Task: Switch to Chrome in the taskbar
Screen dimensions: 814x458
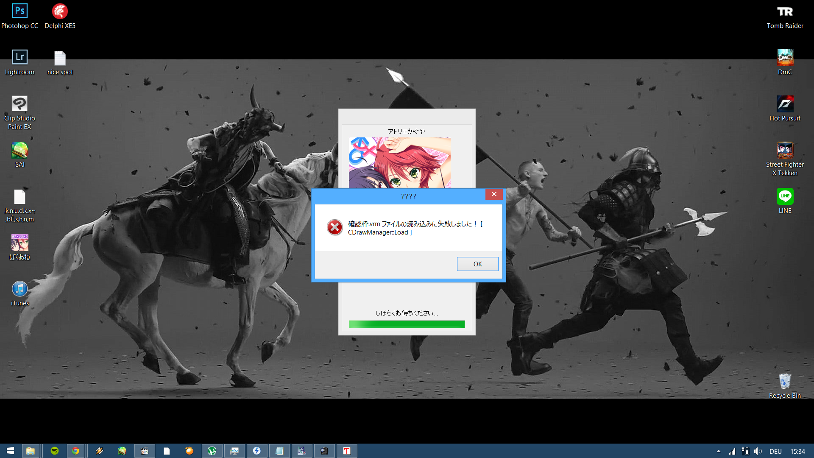Action: coord(75,451)
